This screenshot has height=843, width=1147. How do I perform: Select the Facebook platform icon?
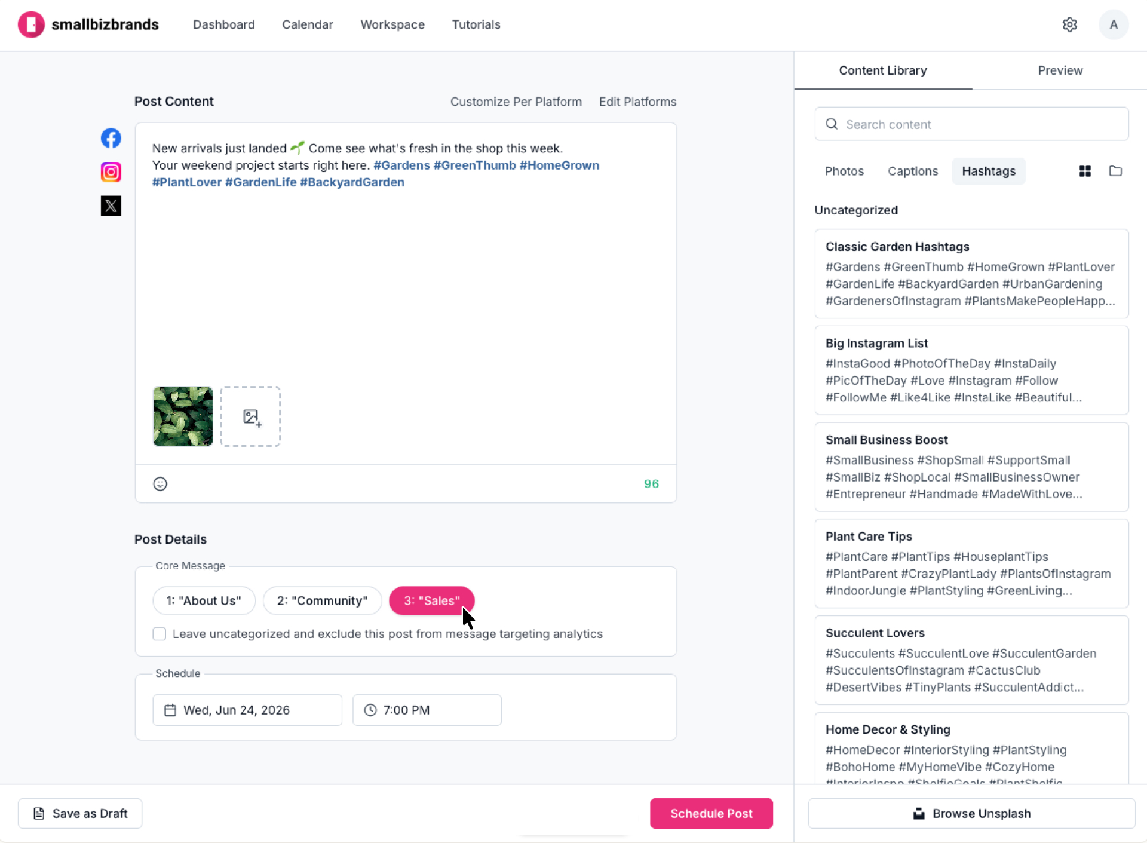[x=111, y=138]
